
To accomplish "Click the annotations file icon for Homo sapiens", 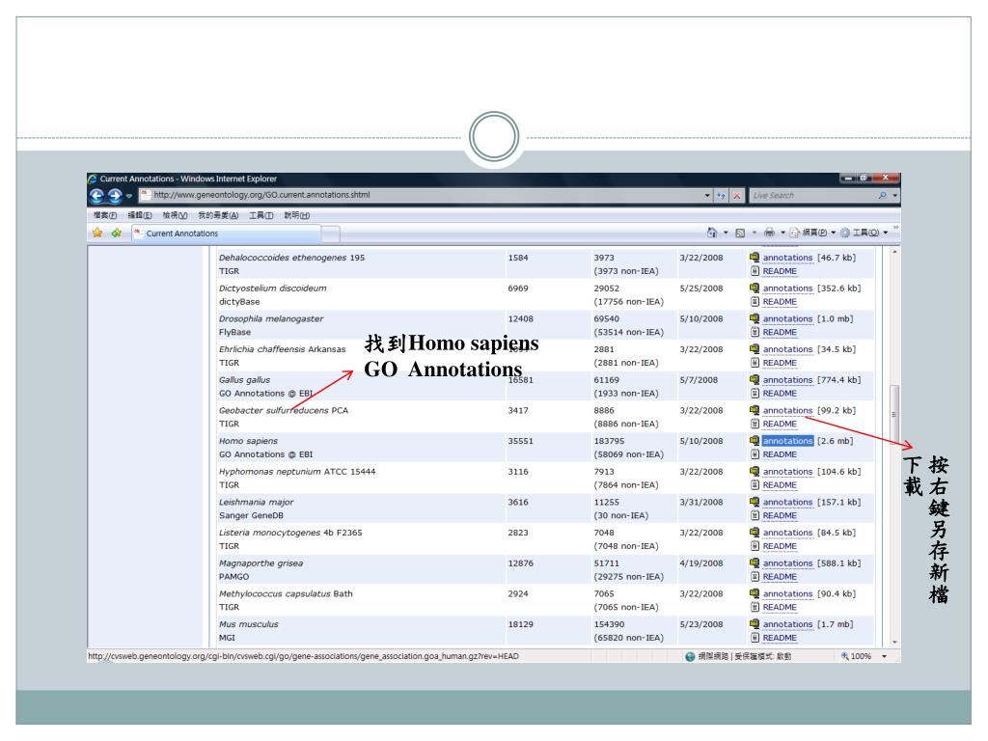I will (x=755, y=440).
